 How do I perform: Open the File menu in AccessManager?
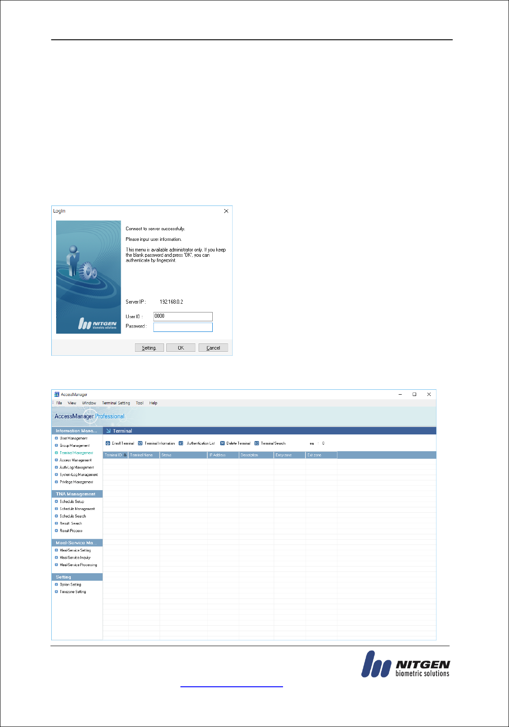coord(59,403)
